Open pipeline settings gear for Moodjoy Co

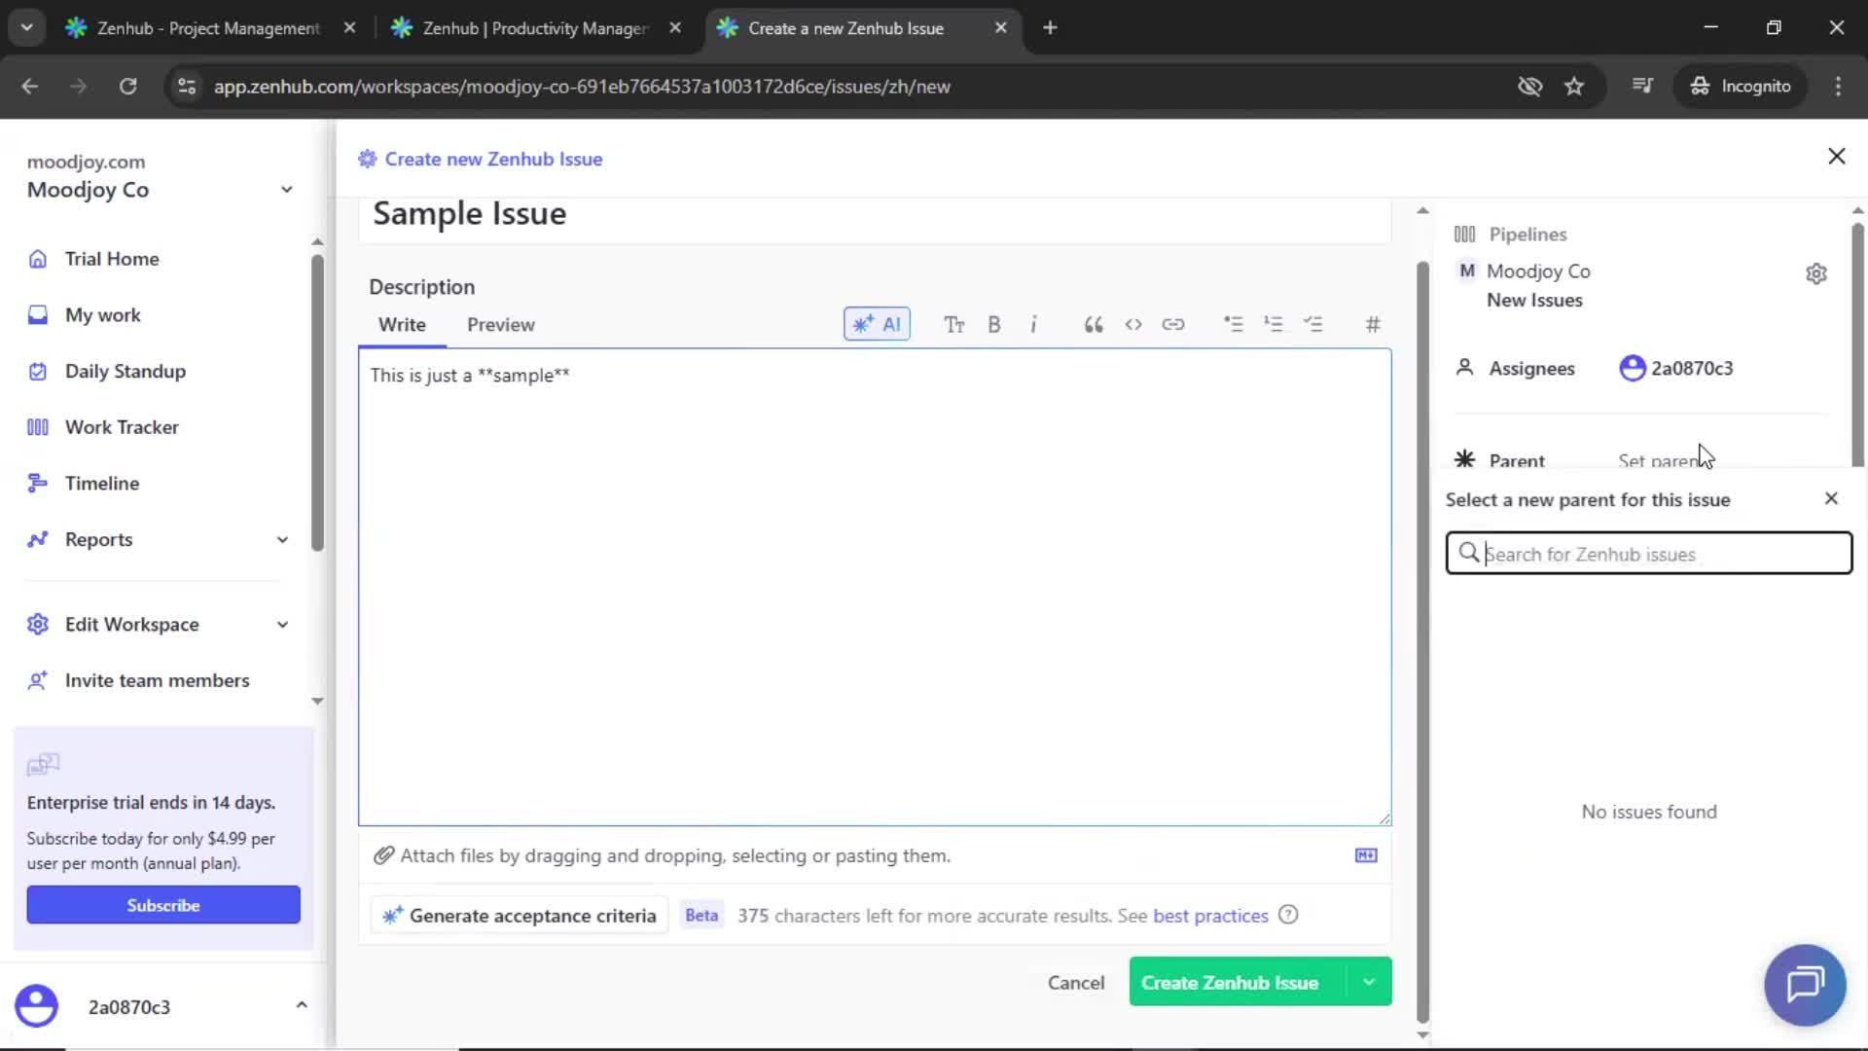[1816, 273]
